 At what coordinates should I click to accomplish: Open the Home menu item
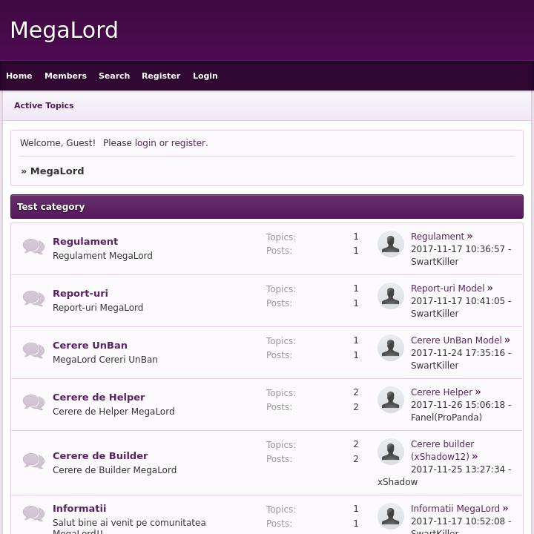19,76
